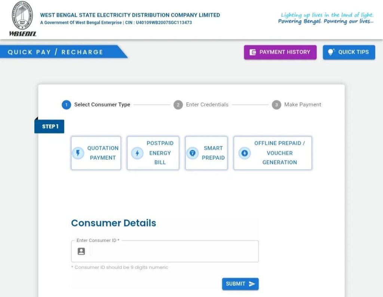Click the person icon in Consumer ID field

(81, 251)
